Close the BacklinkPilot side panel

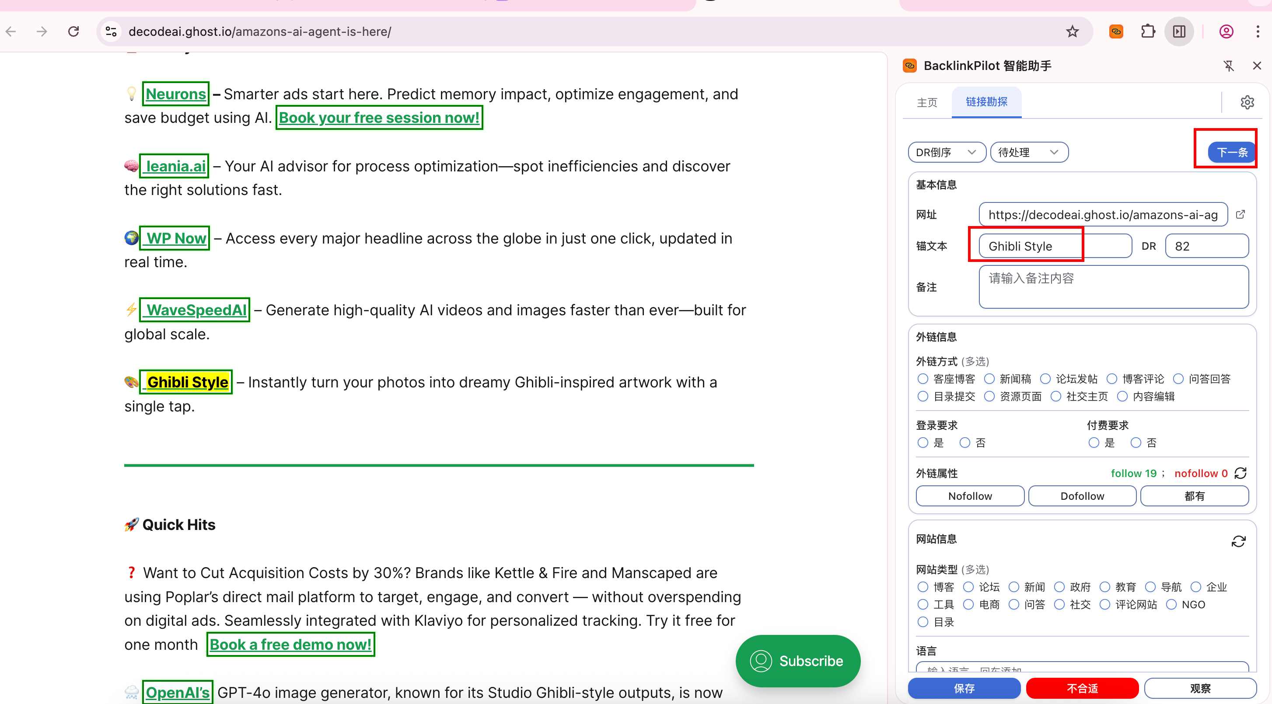[1257, 66]
